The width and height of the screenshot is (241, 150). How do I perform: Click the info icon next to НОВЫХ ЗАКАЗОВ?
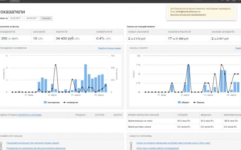(147, 32)
